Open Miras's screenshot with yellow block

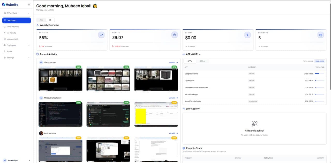point(156,114)
